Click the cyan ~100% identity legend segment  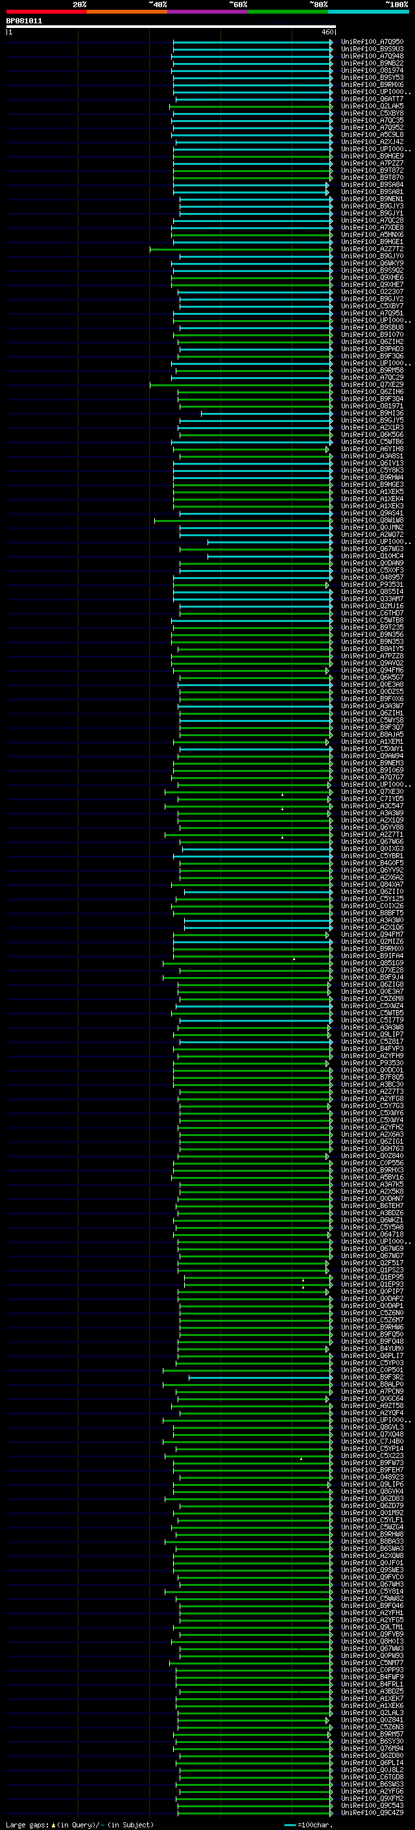[x=369, y=12]
